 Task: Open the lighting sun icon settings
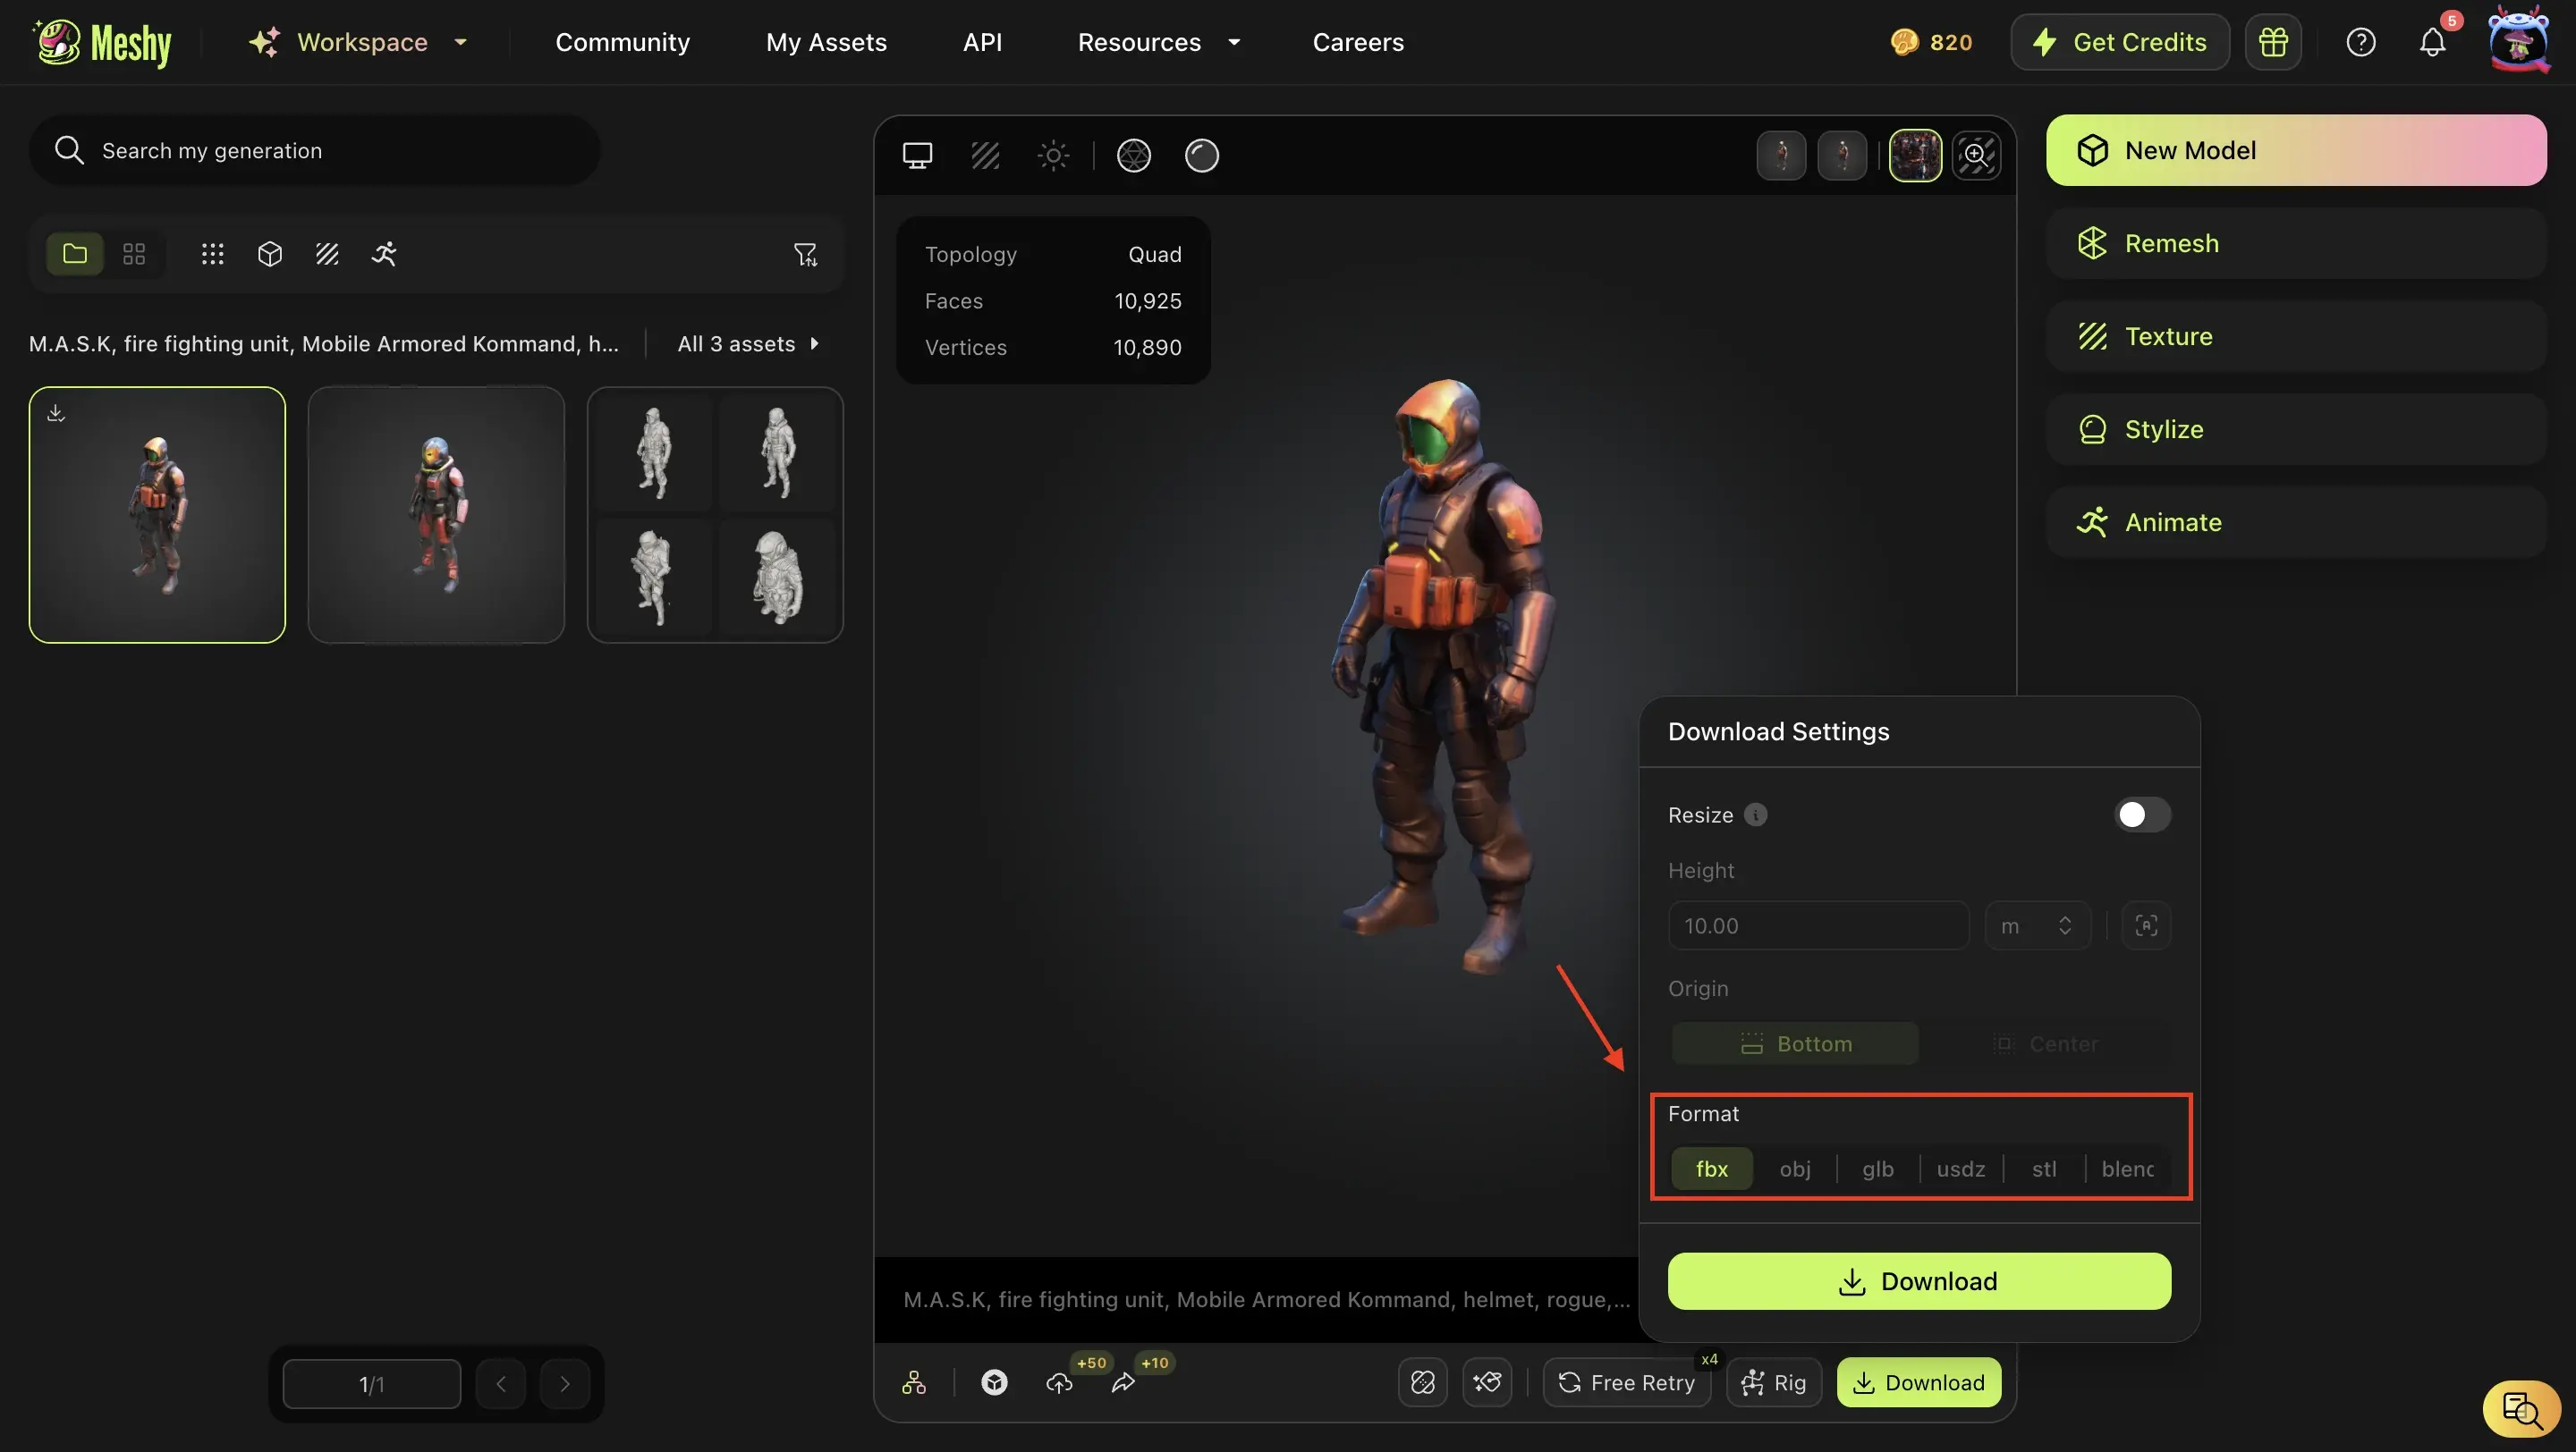(1053, 155)
